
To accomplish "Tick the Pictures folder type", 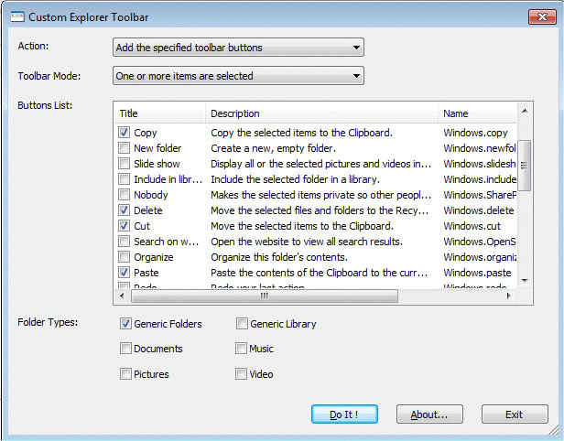I will click(125, 374).
